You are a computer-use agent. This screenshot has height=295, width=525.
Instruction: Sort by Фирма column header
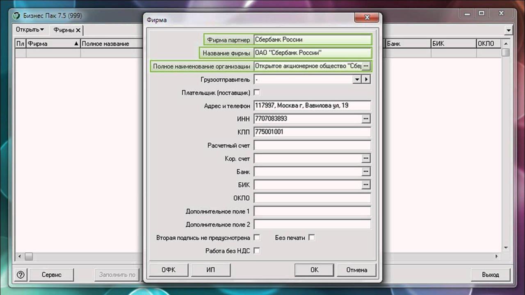[53, 43]
